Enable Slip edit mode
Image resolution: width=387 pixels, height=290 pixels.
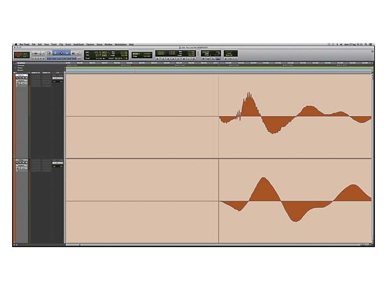point(18,56)
